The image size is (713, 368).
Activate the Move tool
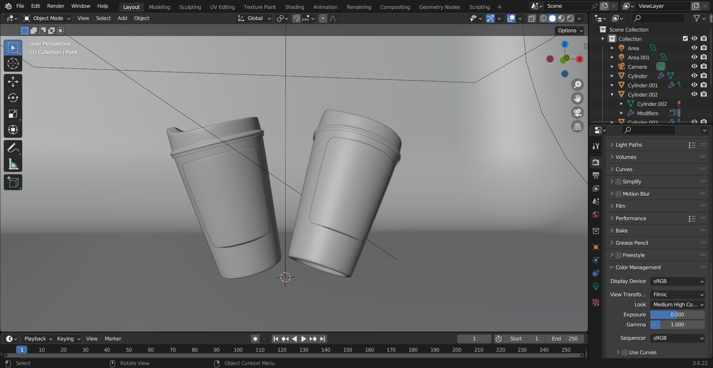pos(13,82)
